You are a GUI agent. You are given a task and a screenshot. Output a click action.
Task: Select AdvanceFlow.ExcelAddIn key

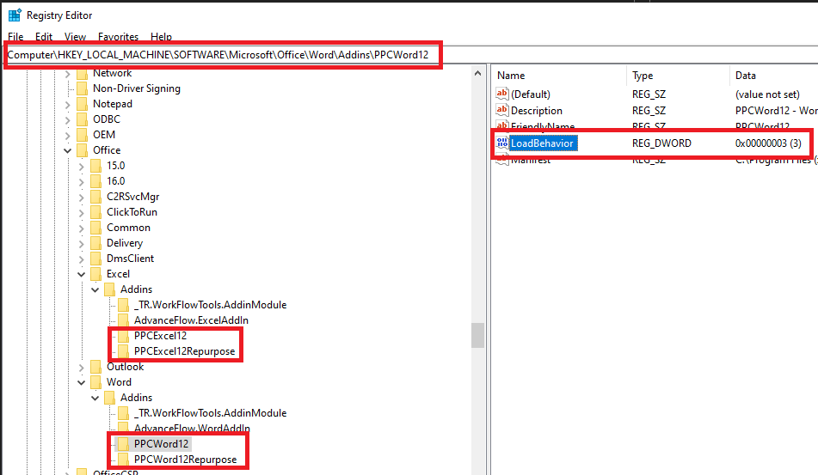[191, 320]
